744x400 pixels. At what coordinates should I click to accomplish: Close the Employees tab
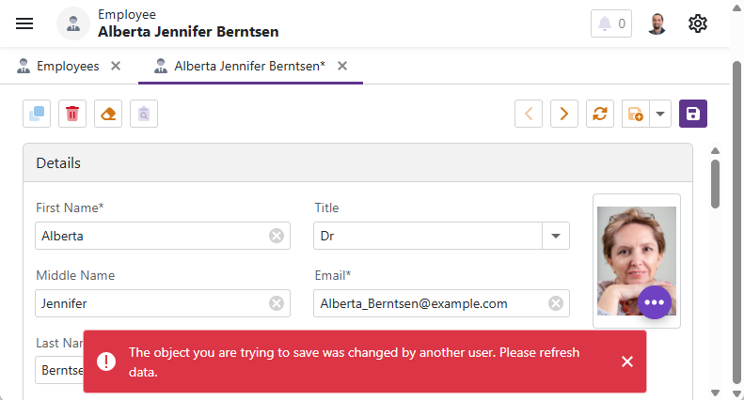pos(116,66)
